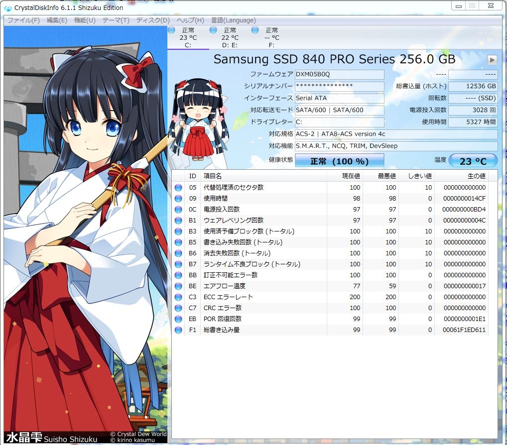The width and height of the screenshot is (507, 445).
Task: Select the D: E: drive tab
Action: coord(230,37)
